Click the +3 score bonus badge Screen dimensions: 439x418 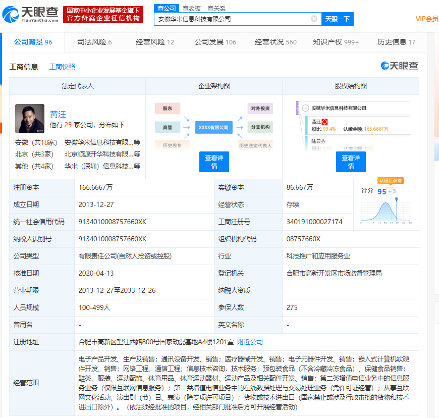click(392, 191)
